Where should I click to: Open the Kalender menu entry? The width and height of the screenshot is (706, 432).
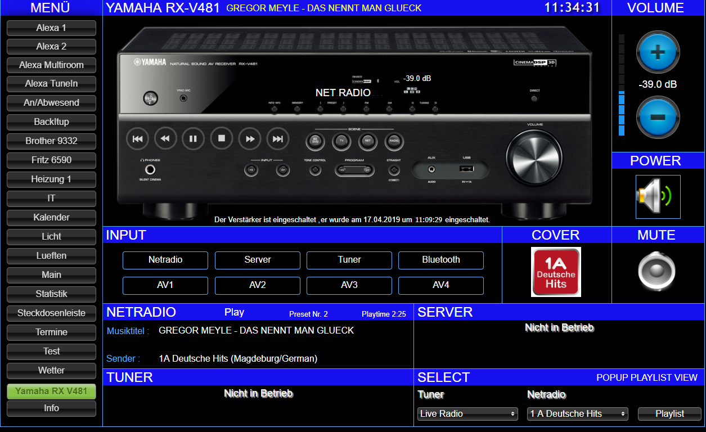tap(51, 218)
